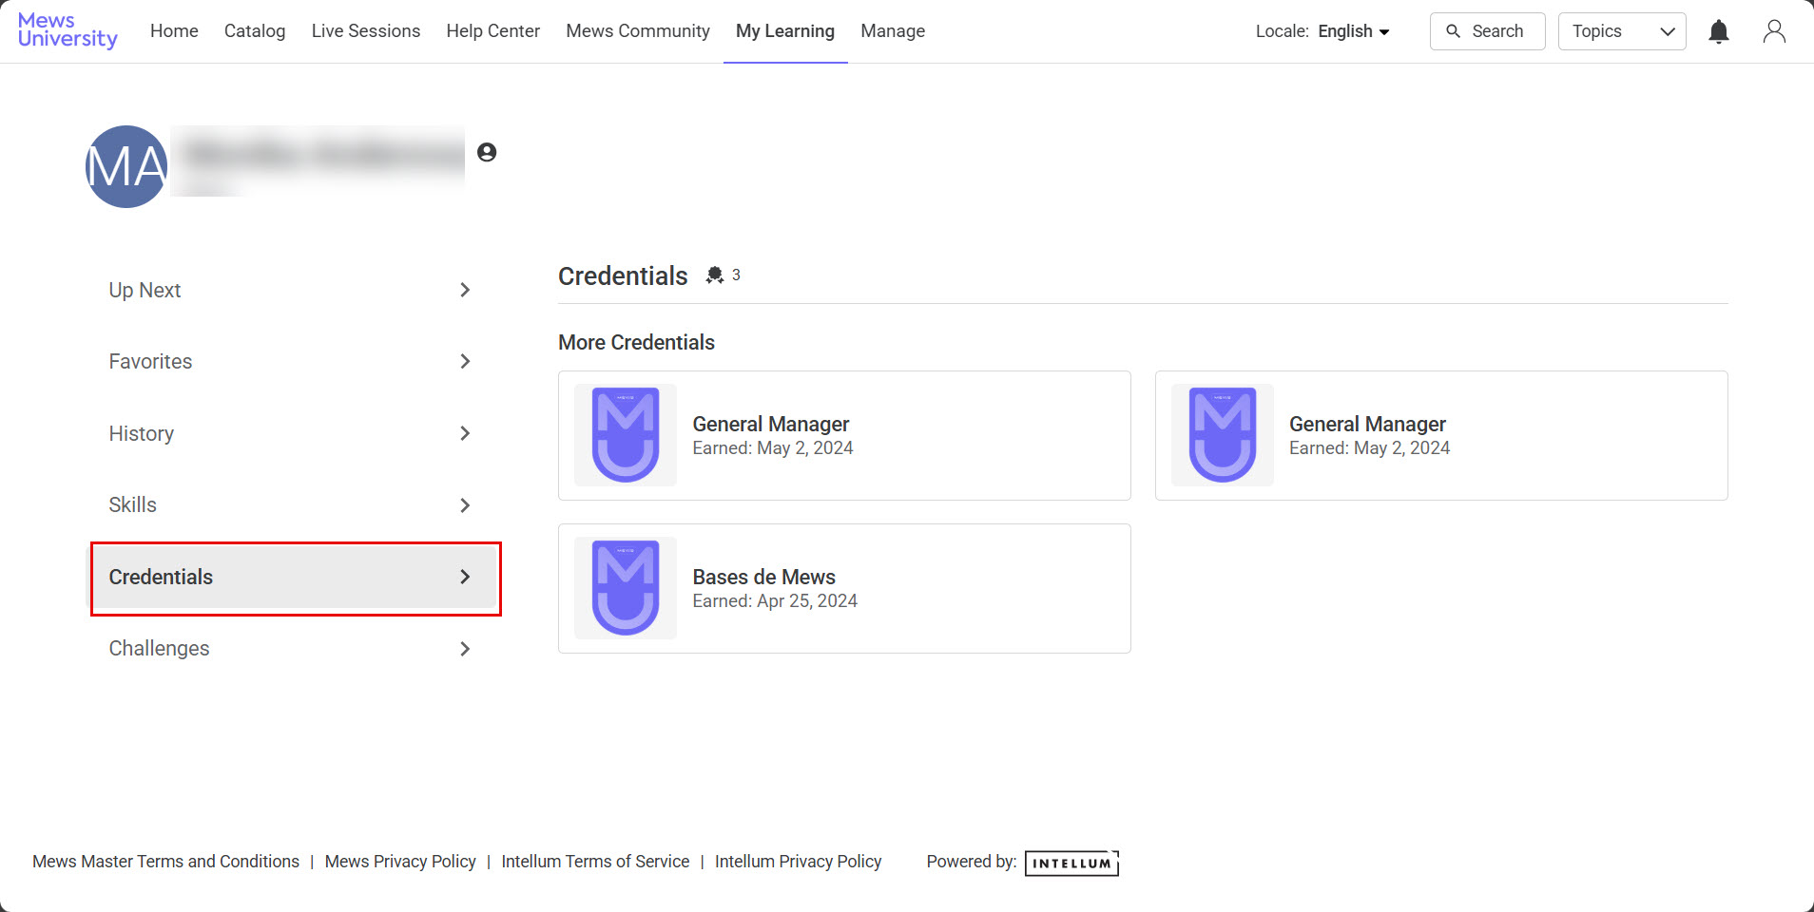Open the Help Center menu item
Screen dimensions: 1814x912
493,31
